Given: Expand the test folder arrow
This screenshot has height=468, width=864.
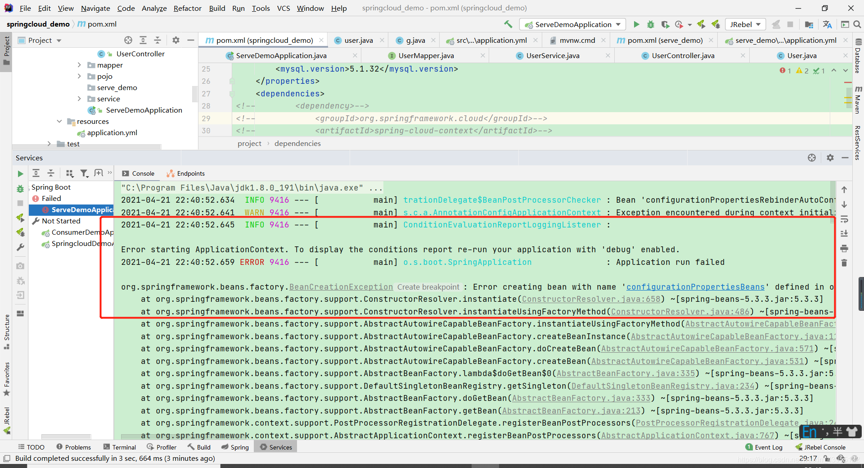Looking at the screenshot, I should pyautogui.click(x=49, y=144).
